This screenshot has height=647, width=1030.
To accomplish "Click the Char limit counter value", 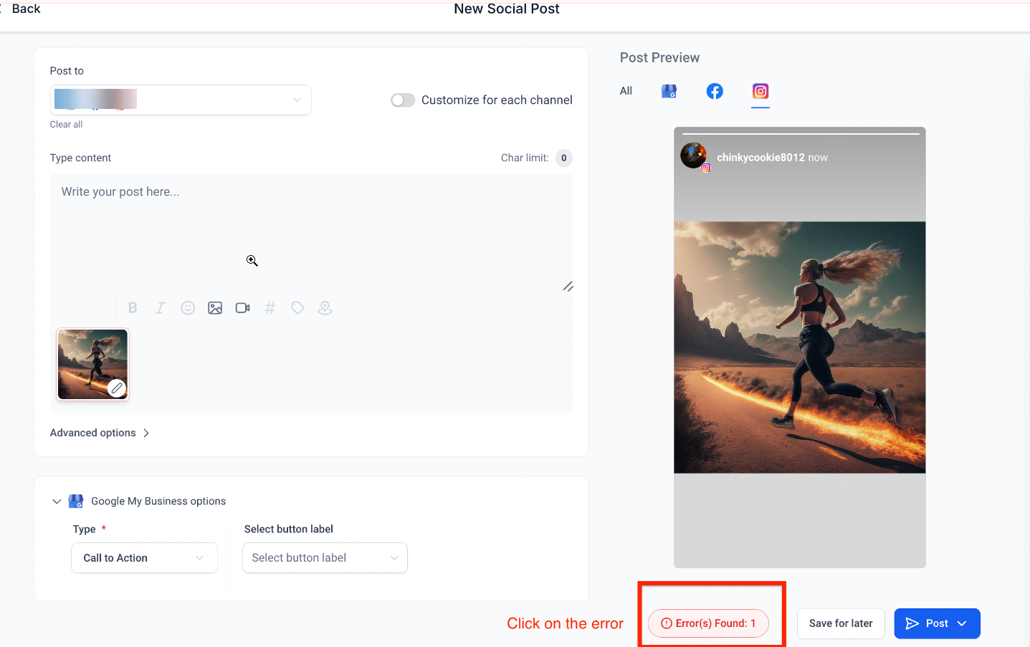I will (564, 158).
